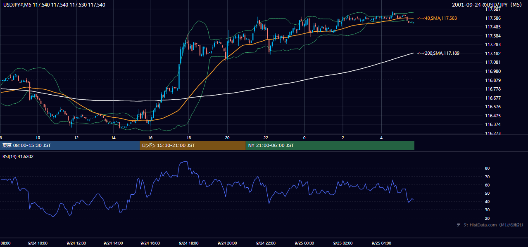
Task: Click hour 10 under the price chart
Action: 38,137
